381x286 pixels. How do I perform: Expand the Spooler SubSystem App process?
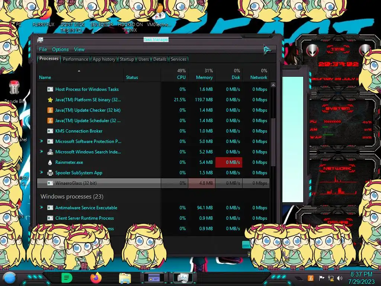tap(41, 173)
